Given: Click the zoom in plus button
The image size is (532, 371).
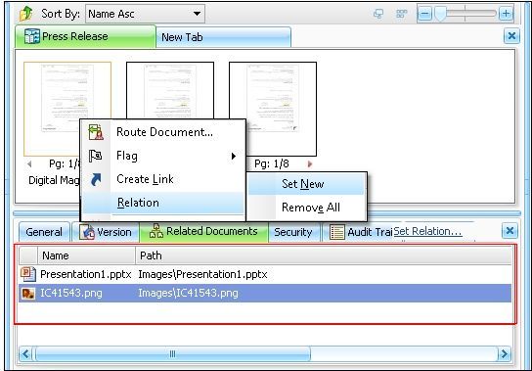Looking at the screenshot, I should 506,14.
